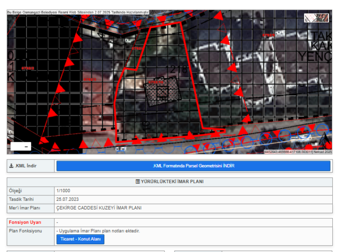Screen dimensions: 340x252
Task: Click the YÜRÜRLÜKTEKİ İMAR PLANI section header
Action: pos(172,182)
